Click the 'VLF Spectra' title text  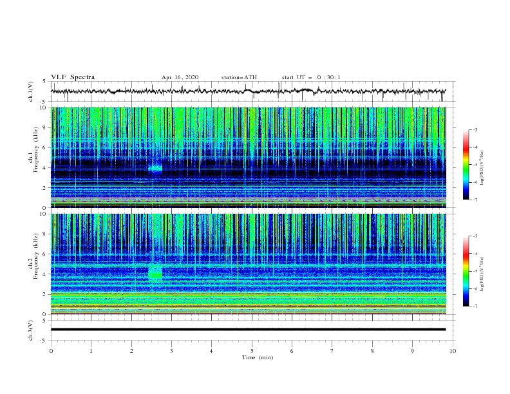[73, 77]
